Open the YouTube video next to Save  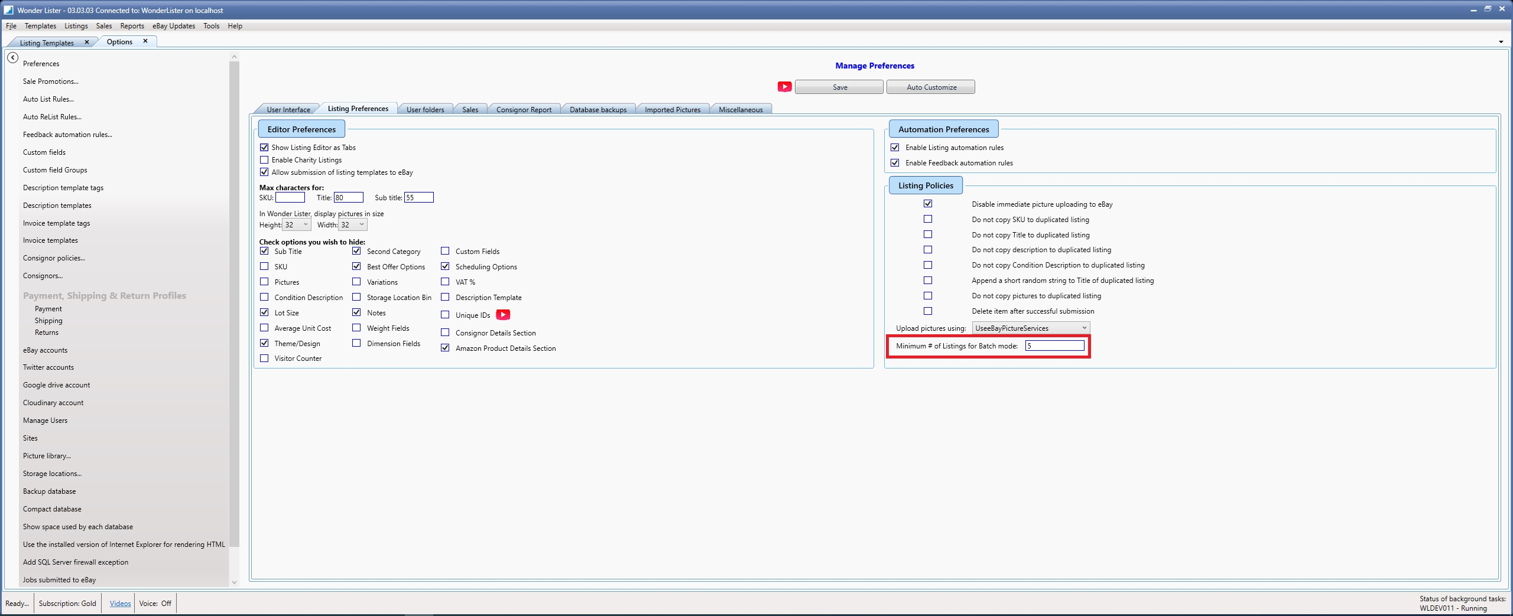click(x=784, y=87)
